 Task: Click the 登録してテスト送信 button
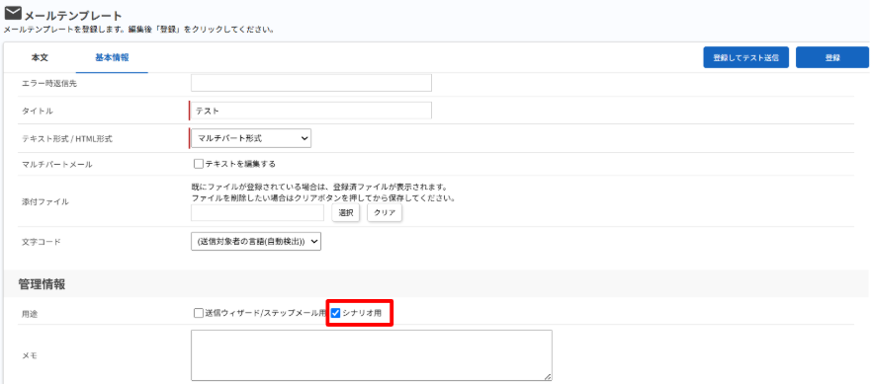pos(745,57)
